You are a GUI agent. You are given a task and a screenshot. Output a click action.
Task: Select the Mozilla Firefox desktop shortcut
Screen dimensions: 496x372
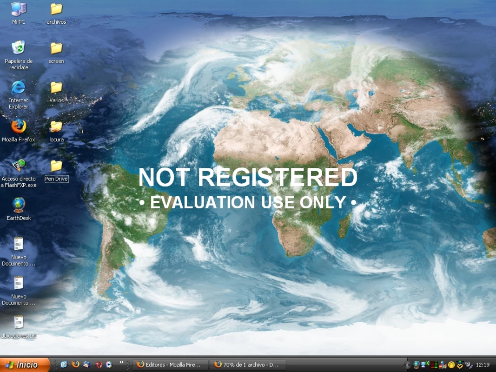click(x=19, y=130)
